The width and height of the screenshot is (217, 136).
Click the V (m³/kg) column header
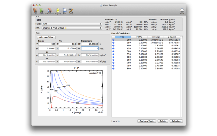(155, 37)
